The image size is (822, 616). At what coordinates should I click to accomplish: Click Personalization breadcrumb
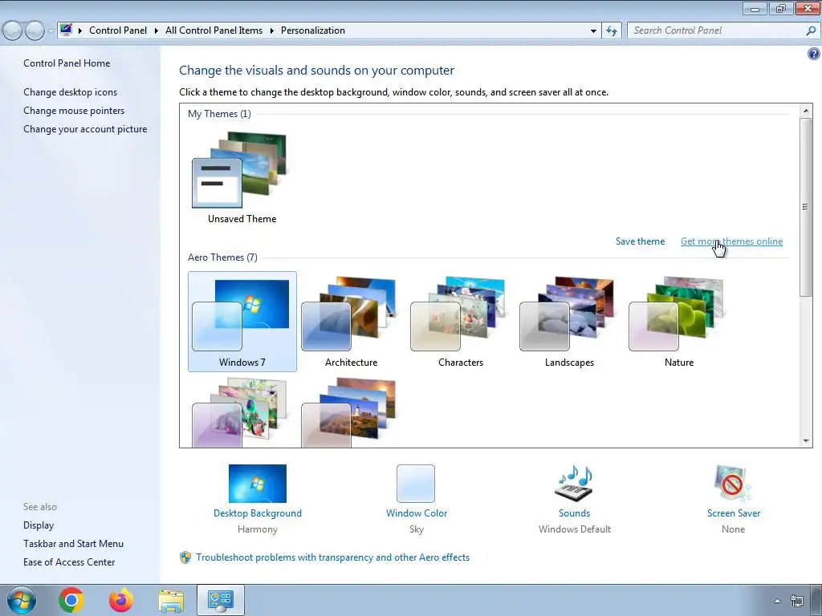pos(313,30)
